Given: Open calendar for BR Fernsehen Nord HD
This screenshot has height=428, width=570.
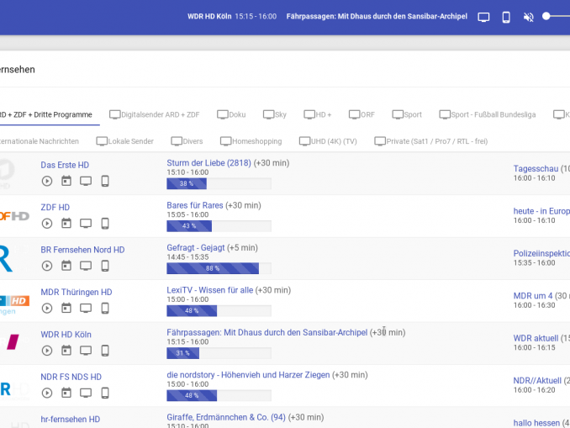Looking at the screenshot, I should [x=66, y=266].
